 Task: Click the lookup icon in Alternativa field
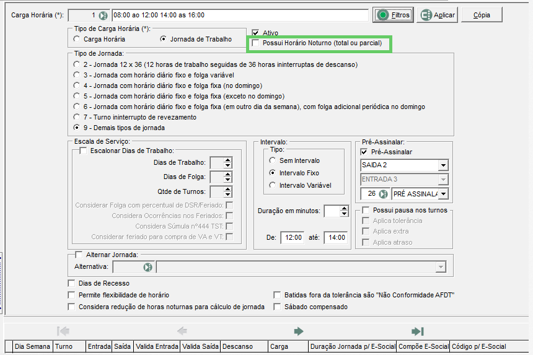[148, 267]
